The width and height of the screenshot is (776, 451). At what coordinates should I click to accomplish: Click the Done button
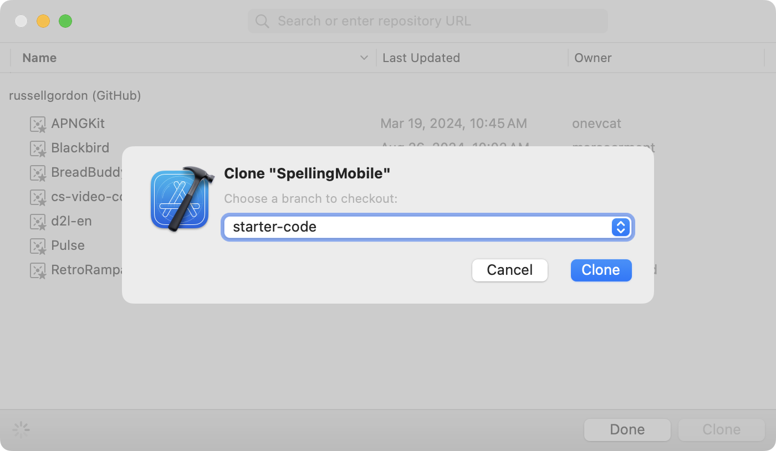coord(627,430)
